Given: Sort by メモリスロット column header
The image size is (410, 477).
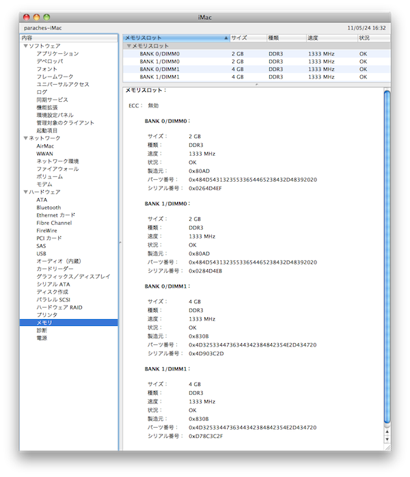Looking at the screenshot, I should 176,38.
